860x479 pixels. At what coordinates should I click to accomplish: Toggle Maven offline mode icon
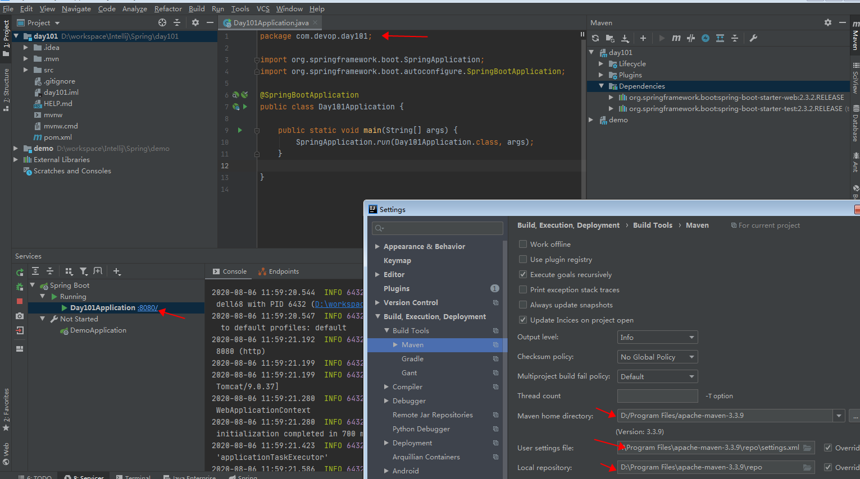click(x=691, y=38)
